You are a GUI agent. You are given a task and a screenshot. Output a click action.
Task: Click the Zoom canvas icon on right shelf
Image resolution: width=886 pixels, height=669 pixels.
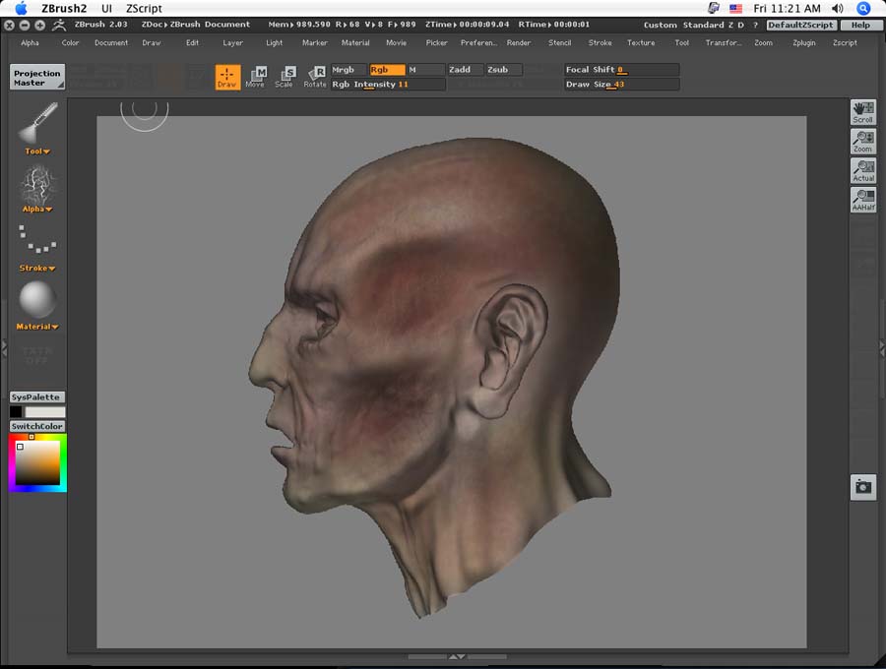[862, 142]
